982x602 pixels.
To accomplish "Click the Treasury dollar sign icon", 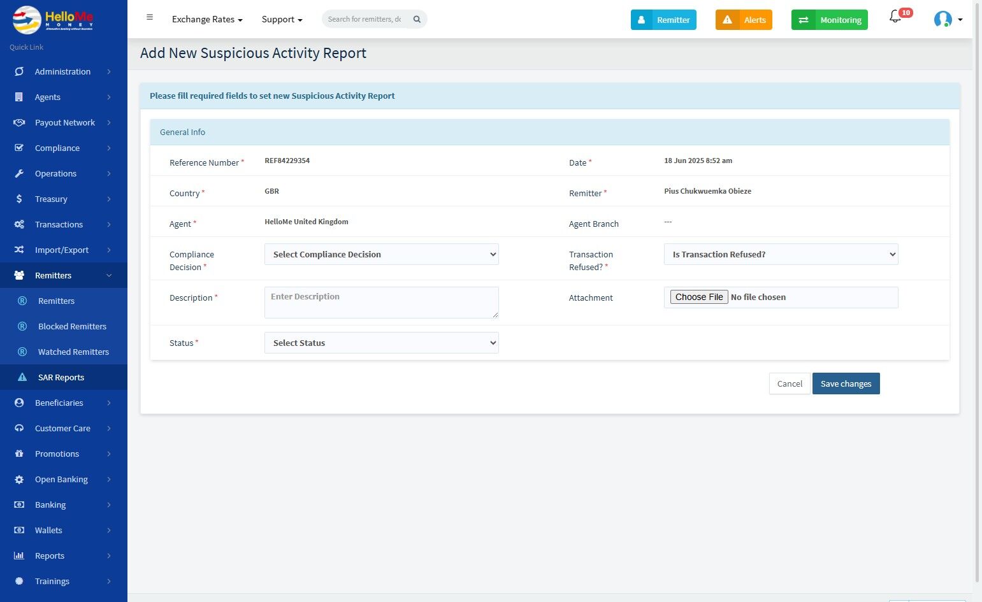I will tap(19, 199).
